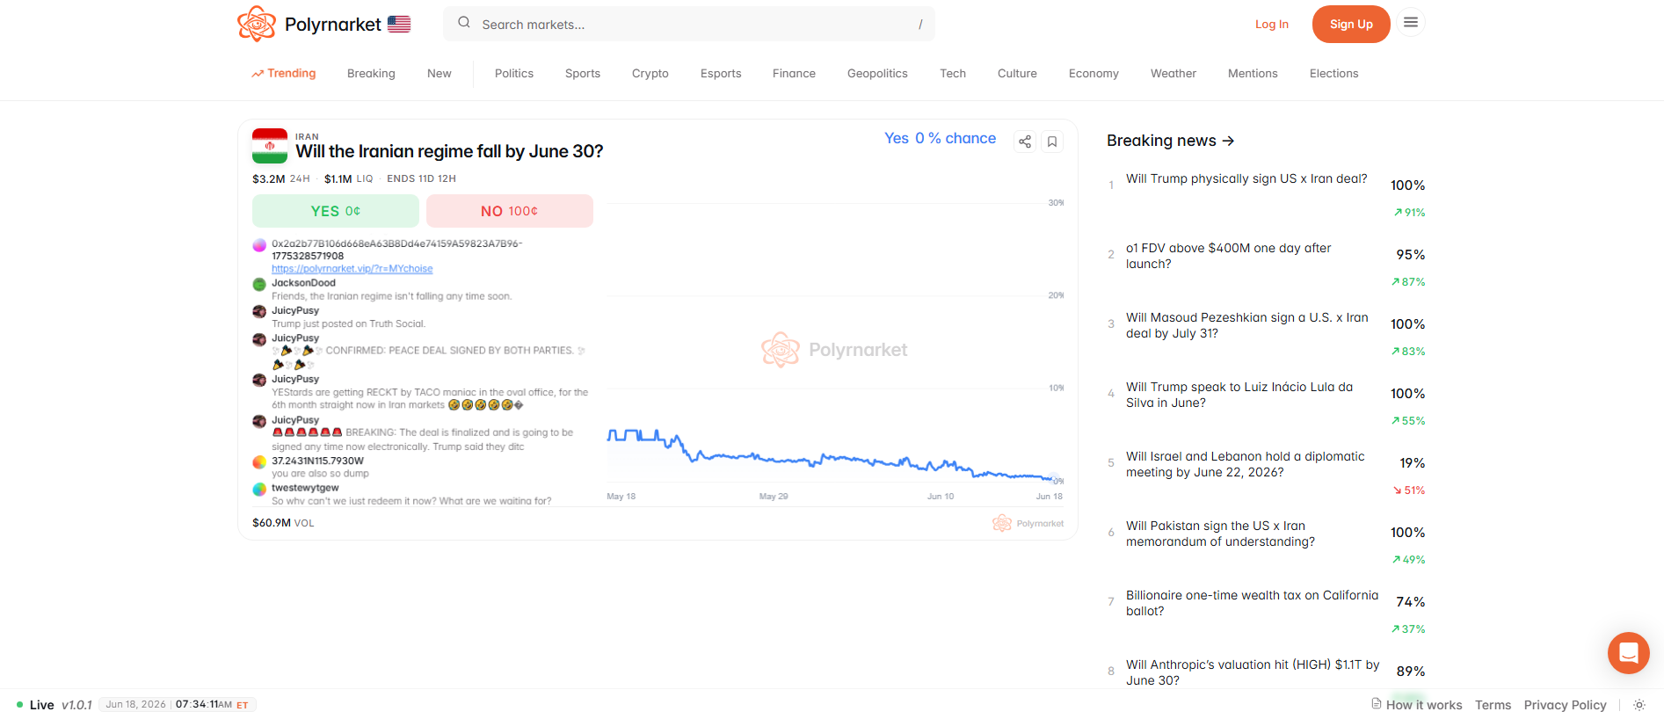This screenshot has height=719, width=1664.
Task: Open the Elections category
Action: click(x=1333, y=74)
